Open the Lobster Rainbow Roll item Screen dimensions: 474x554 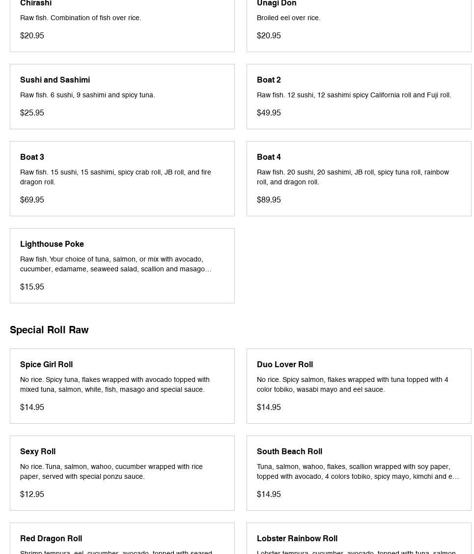tap(359, 540)
